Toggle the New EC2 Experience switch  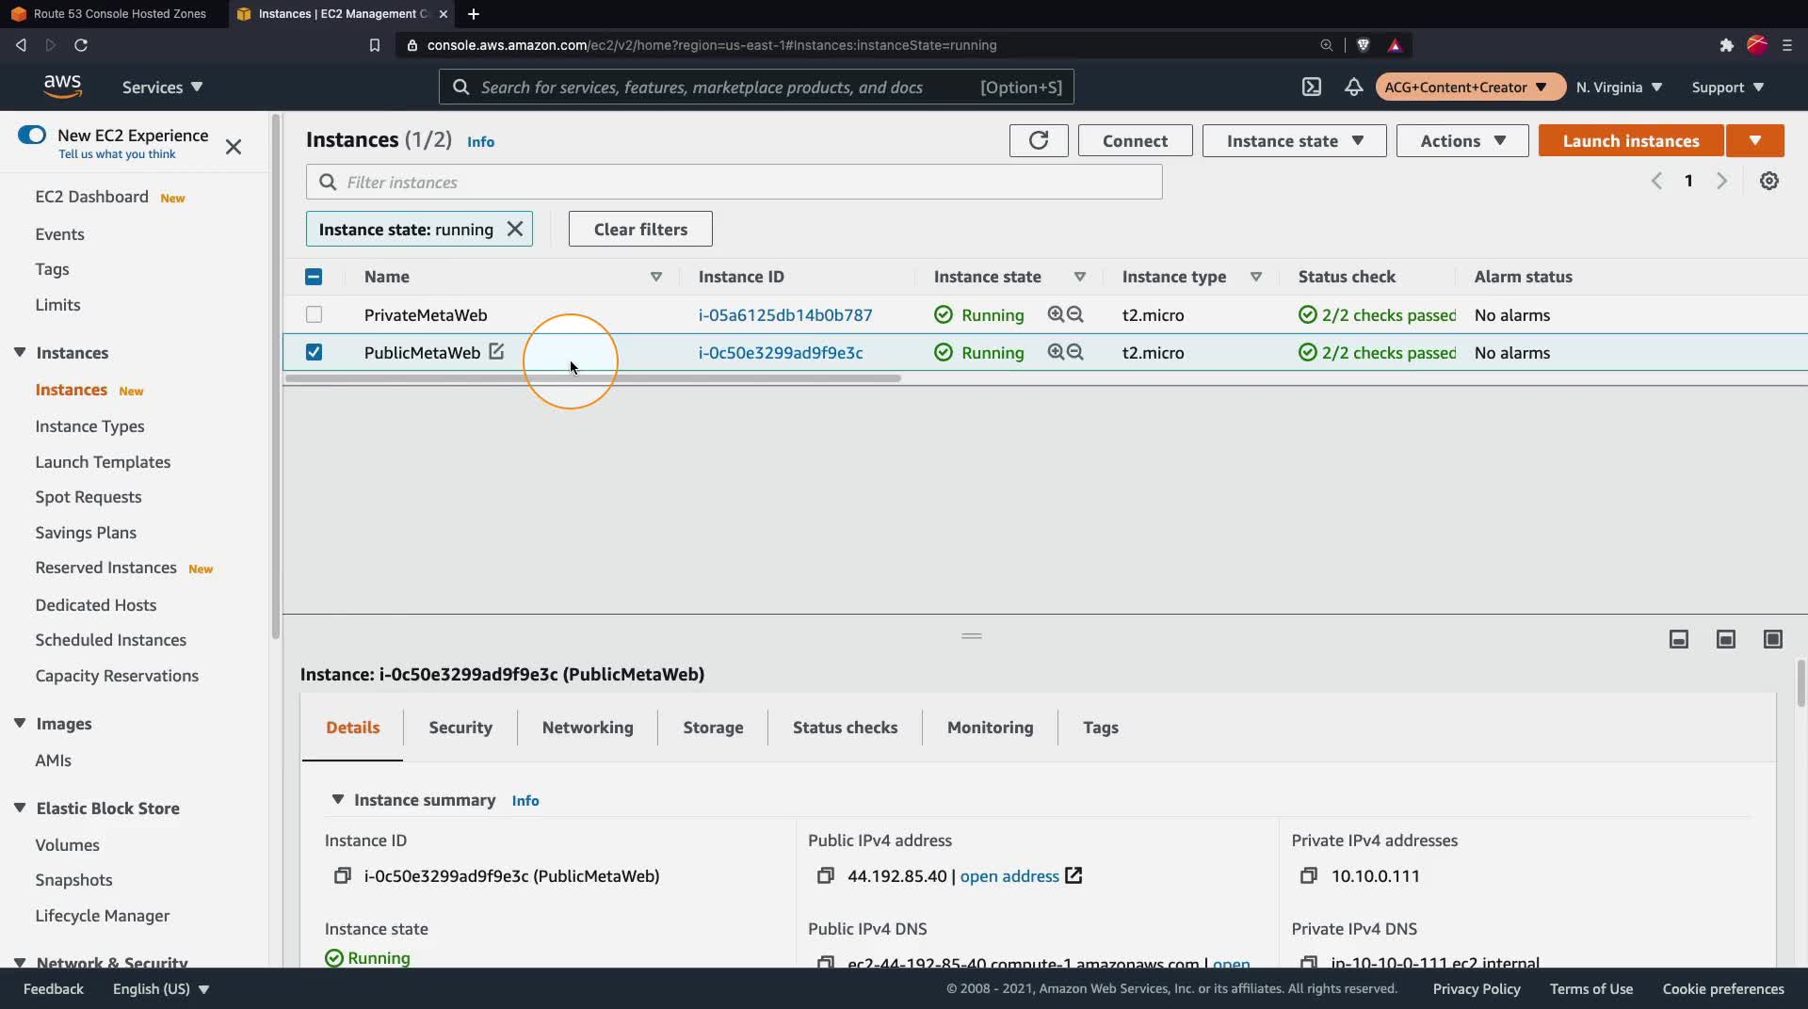pos(32,135)
